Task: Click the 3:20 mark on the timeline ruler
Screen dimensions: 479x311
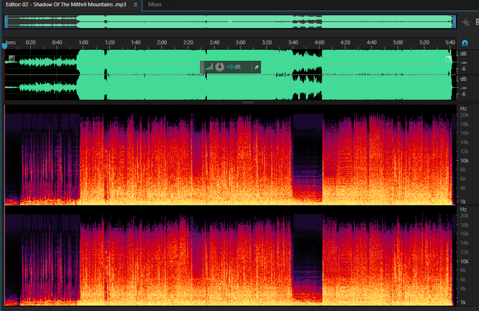Action: point(267,42)
